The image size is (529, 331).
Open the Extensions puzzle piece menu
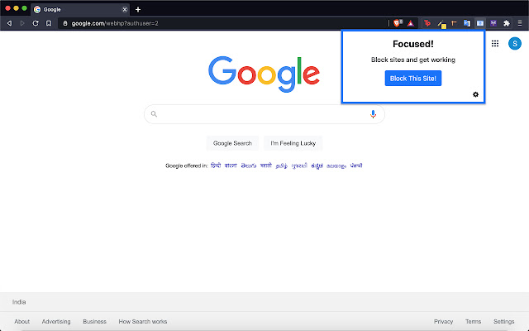(x=507, y=23)
